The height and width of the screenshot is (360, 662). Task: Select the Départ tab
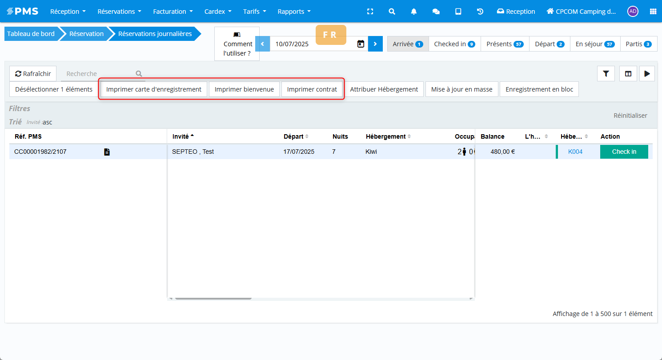549,44
